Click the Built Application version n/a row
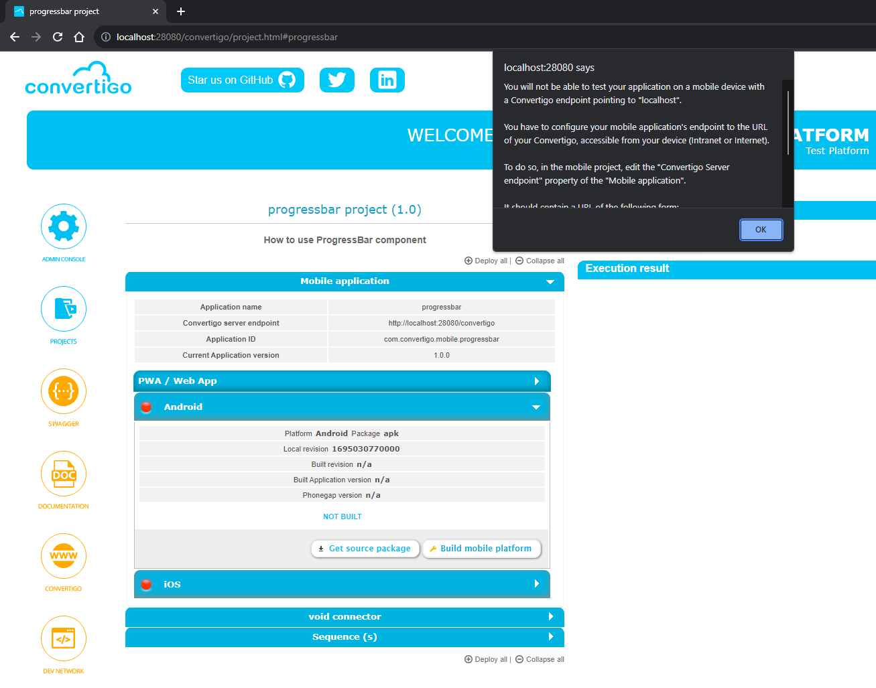Image resolution: width=876 pixels, height=688 pixels. click(x=342, y=480)
